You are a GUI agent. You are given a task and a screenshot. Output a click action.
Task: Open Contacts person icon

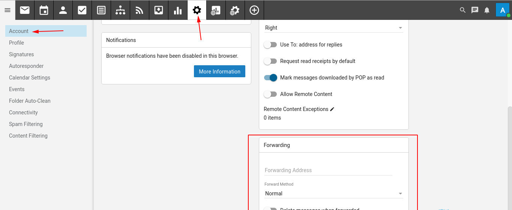63,10
